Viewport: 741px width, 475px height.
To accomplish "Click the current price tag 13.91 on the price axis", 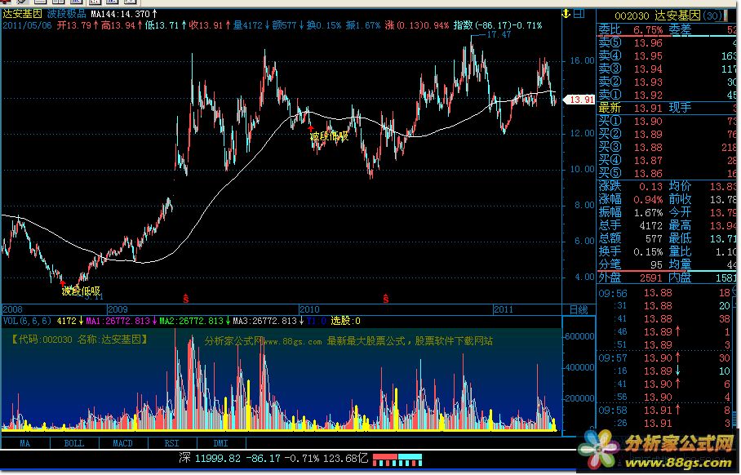I will coord(579,100).
